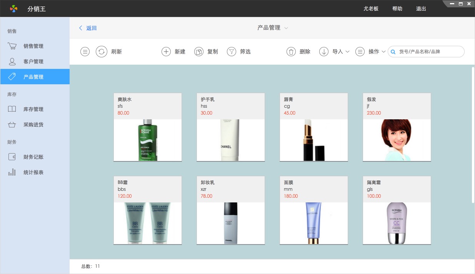Click the 返回 back link

[x=88, y=28]
